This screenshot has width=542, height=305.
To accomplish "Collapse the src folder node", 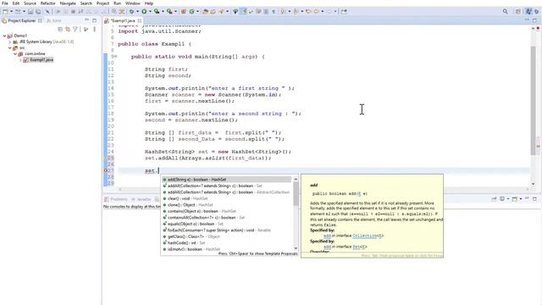I will tap(10, 47).
